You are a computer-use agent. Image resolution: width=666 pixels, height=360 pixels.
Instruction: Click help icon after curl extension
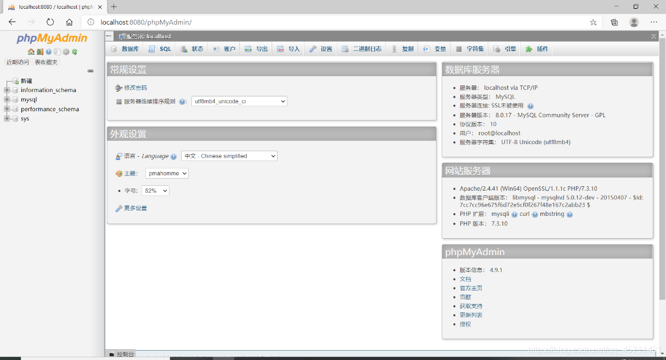click(534, 214)
